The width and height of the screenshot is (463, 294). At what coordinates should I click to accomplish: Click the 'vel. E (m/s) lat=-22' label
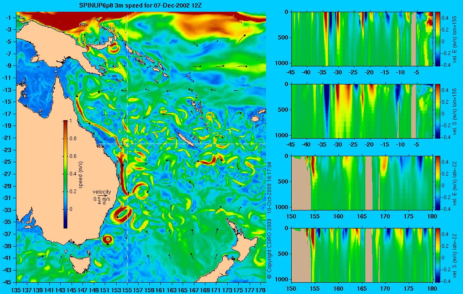coord(455,183)
